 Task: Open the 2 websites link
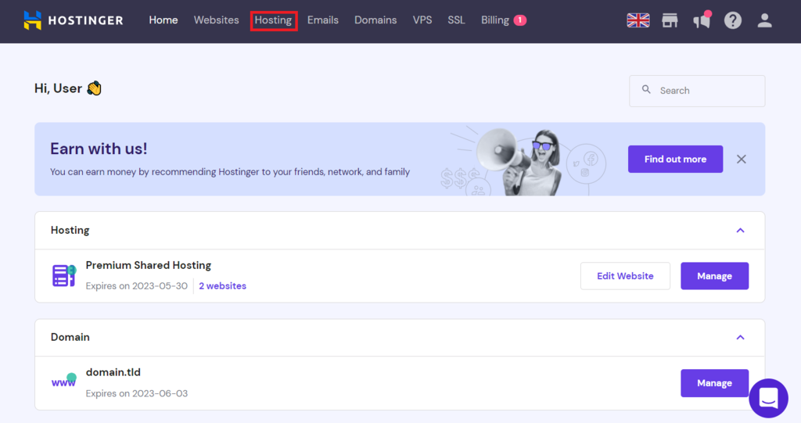pos(222,286)
